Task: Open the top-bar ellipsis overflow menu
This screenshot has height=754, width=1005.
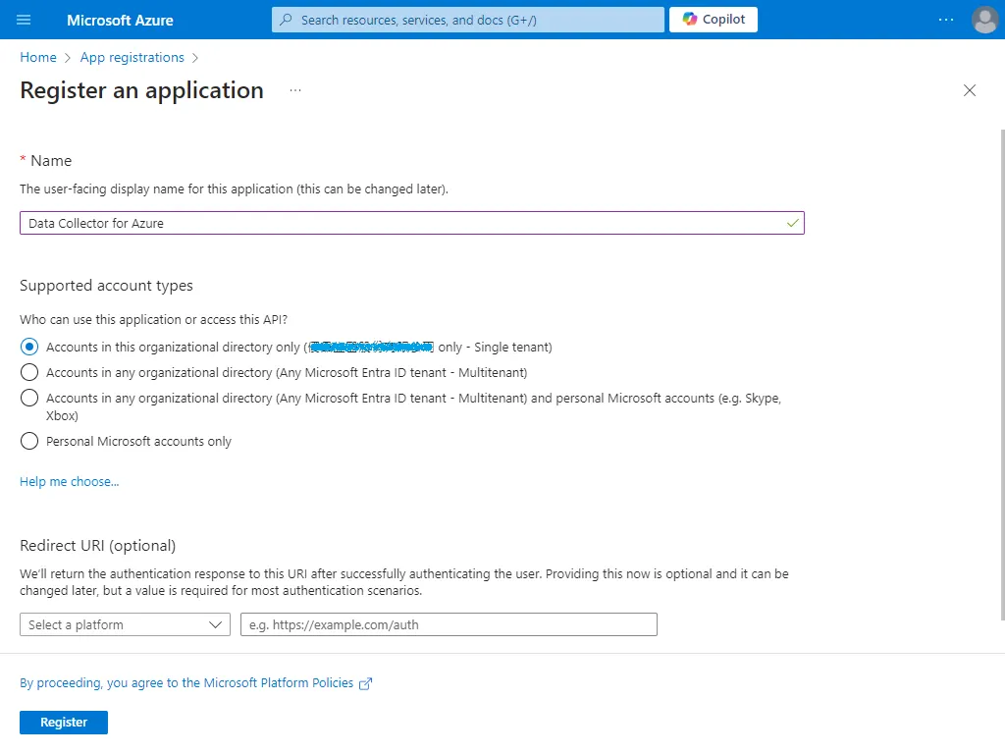Action: (x=946, y=20)
